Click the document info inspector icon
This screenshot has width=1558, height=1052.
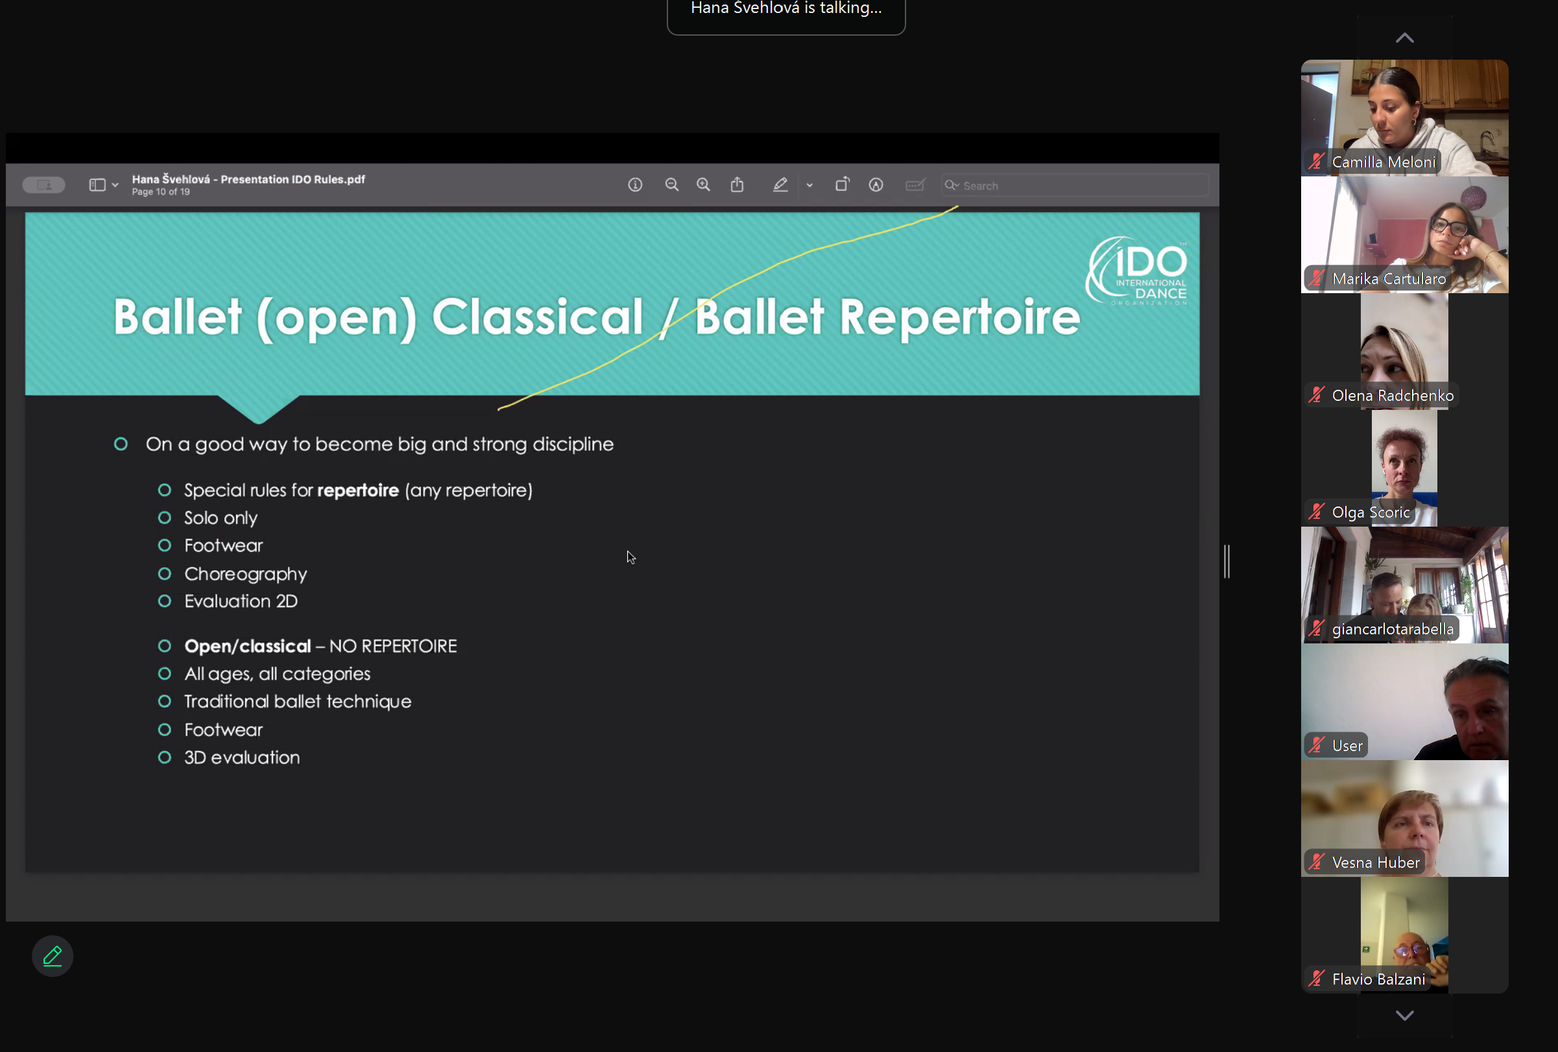click(635, 185)
